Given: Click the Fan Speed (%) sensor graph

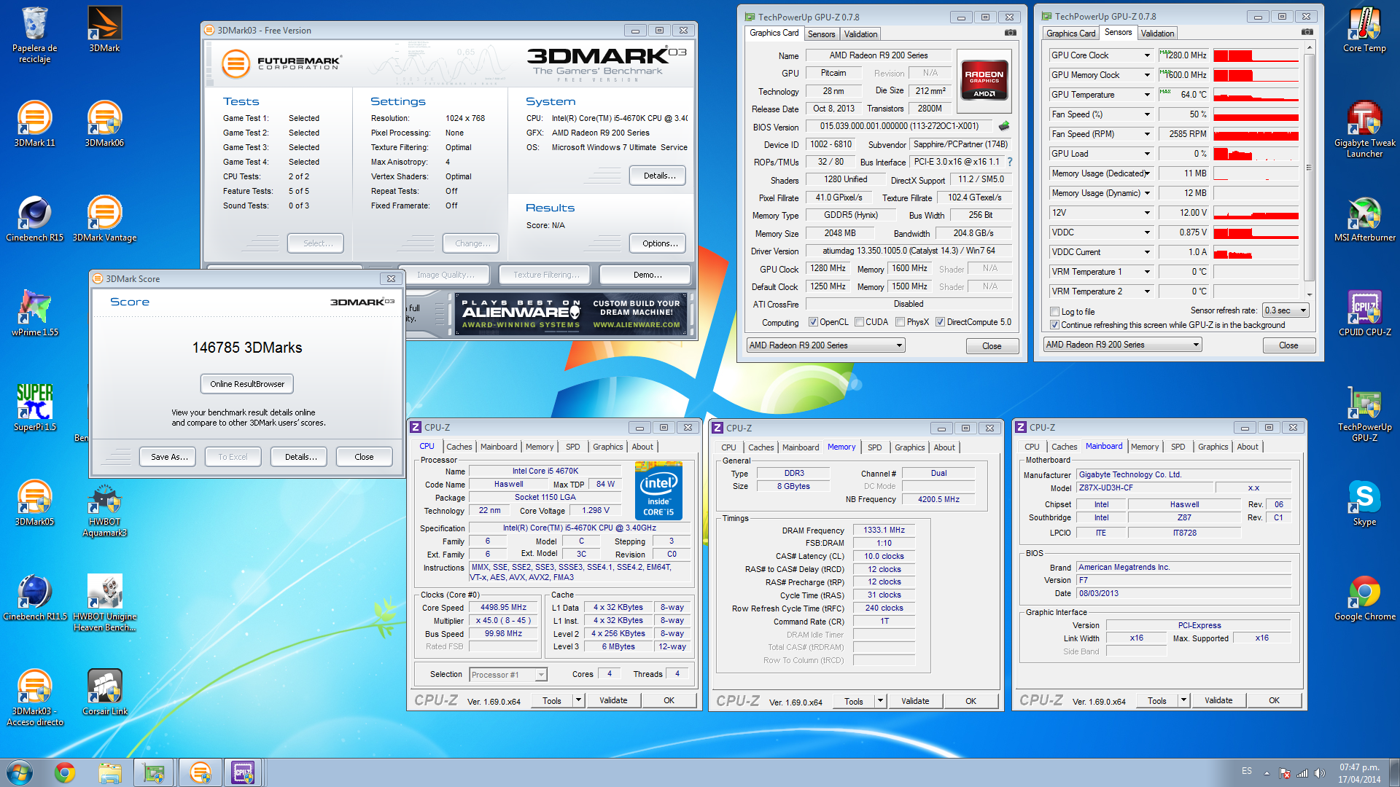Looking at the screenshot, I should pyautogui.click(x=1256, y=114).
